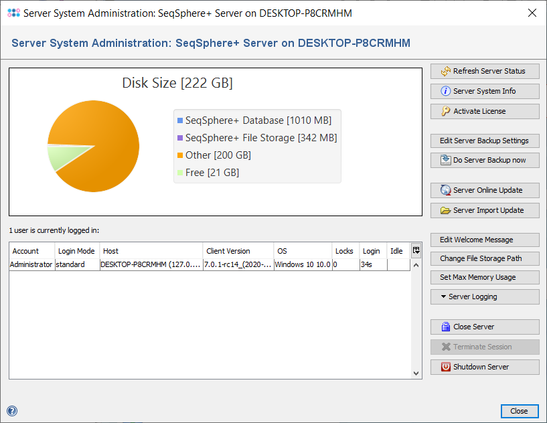Expand the Server Logging dropdown

click(x=484, y=297)
